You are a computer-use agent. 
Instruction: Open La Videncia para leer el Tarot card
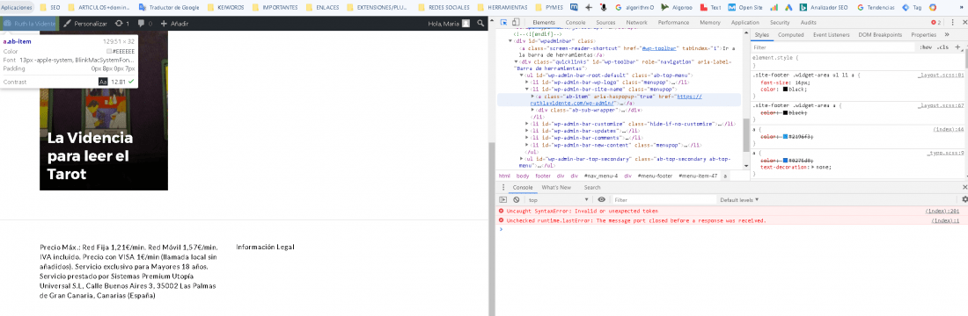104,111
